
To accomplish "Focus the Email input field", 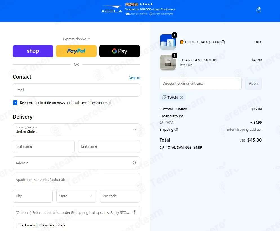I will pos(76,90).
